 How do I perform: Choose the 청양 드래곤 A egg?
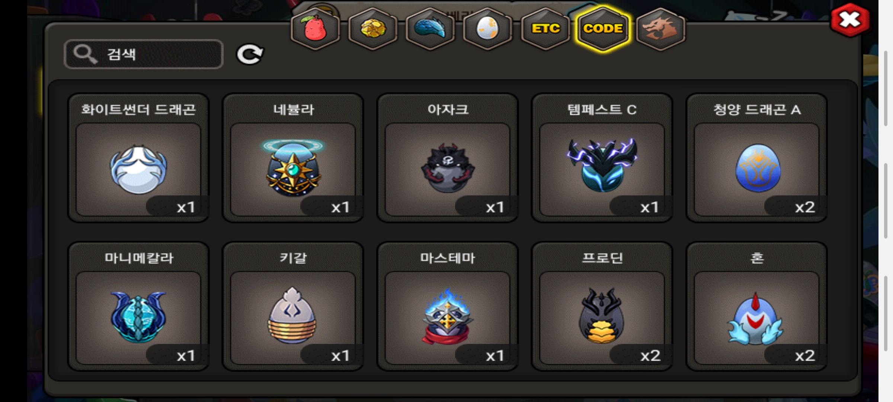[x=757, y=158]
